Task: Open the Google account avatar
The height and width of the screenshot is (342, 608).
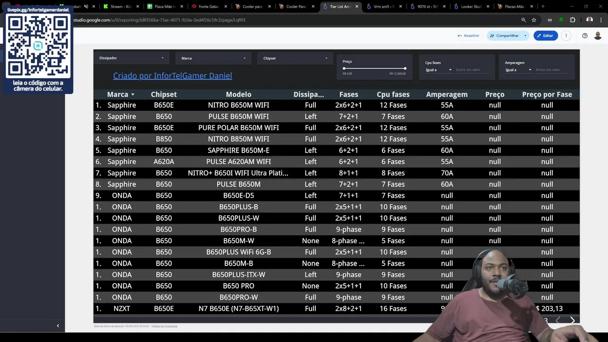Action: (x=598, y=36)
